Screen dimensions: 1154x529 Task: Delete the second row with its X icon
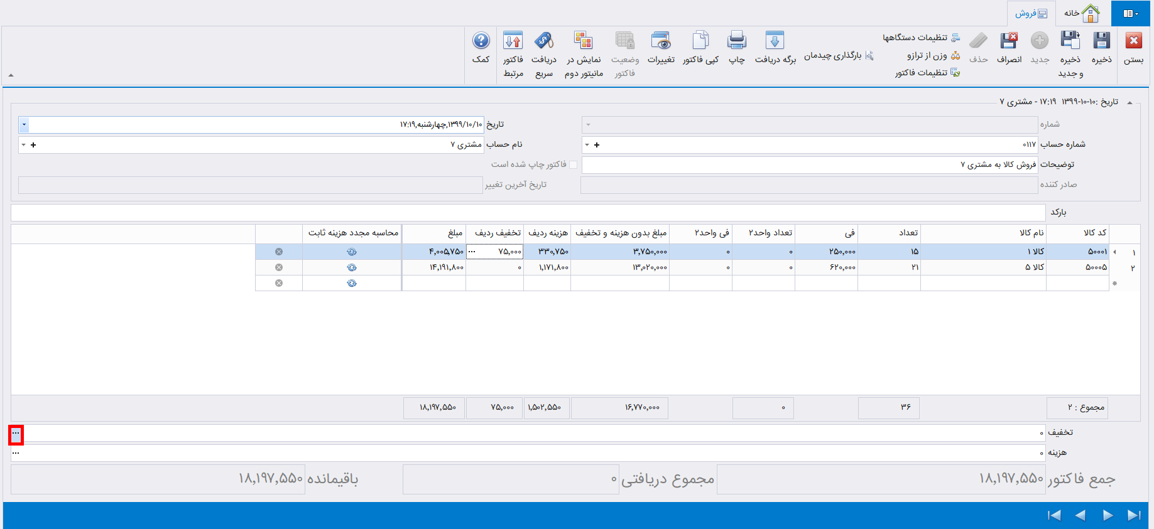tap(279, 267)
